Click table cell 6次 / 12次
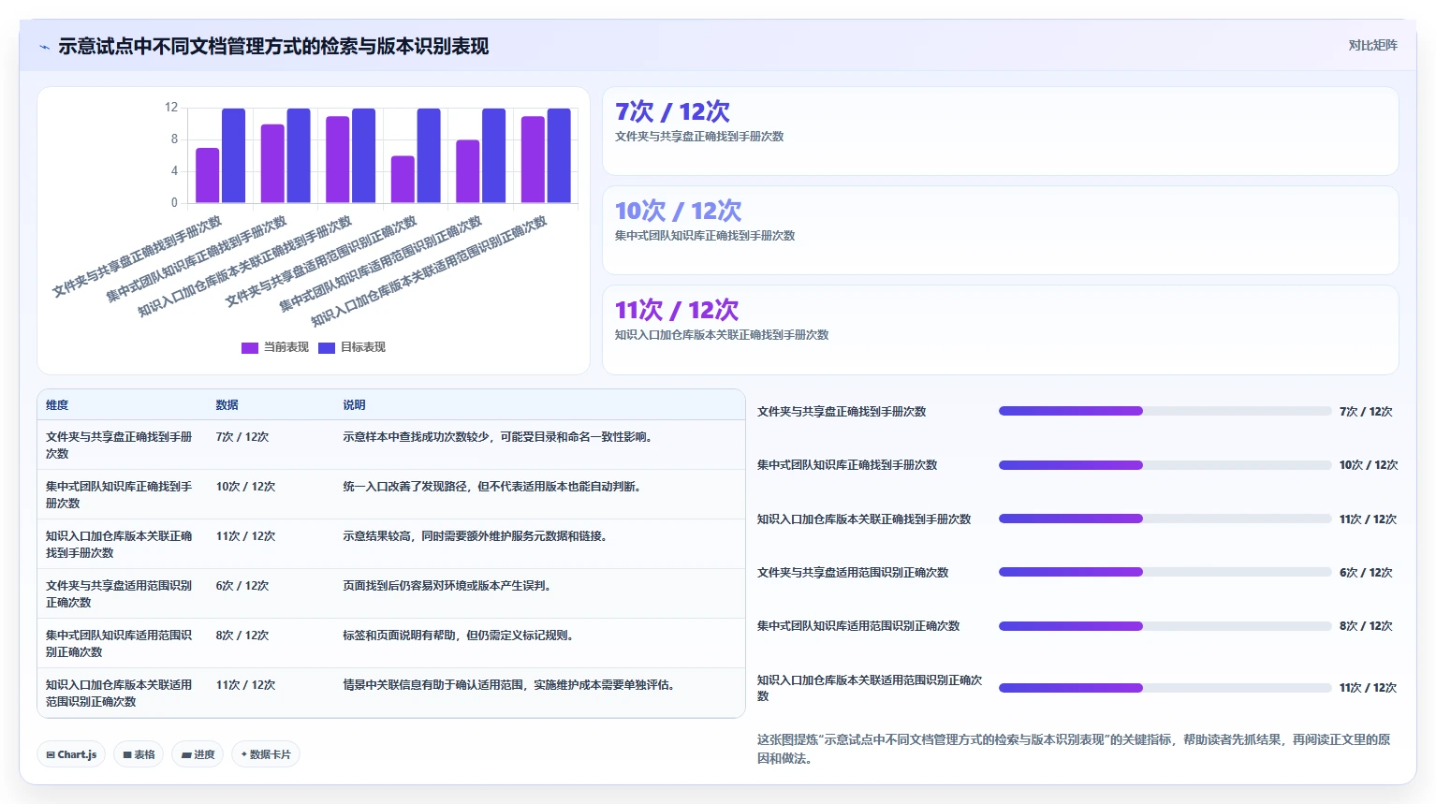The height and width of the screenshot is (804, 1436). click(x=242, y=586)
